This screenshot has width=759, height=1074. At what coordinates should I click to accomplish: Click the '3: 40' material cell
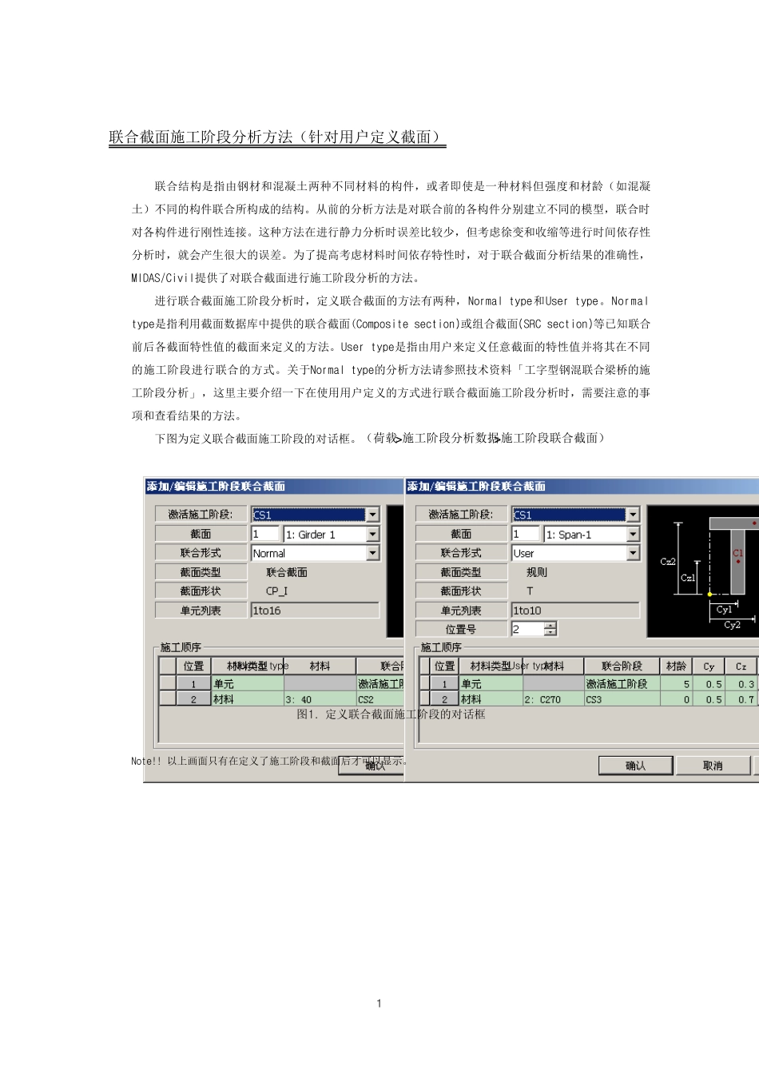[320, 699]
